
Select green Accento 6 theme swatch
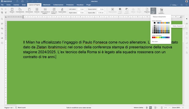coord(169,23)
